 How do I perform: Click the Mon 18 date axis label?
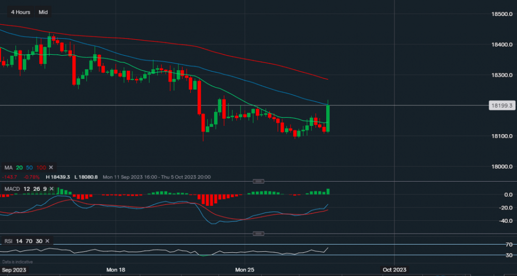116,270
